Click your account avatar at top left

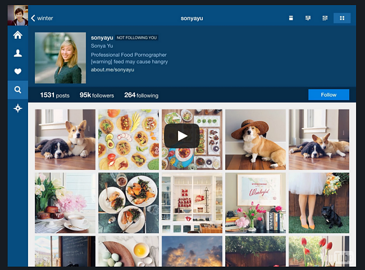[x=17, y=15]
